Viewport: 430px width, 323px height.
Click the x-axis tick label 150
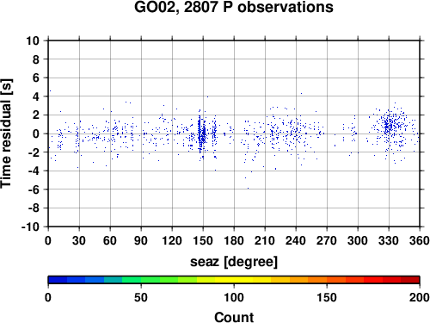click(x=203, y=240)
